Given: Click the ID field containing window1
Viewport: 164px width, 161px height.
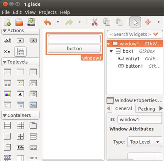Looking at the screenshot, I should [140, 119].
